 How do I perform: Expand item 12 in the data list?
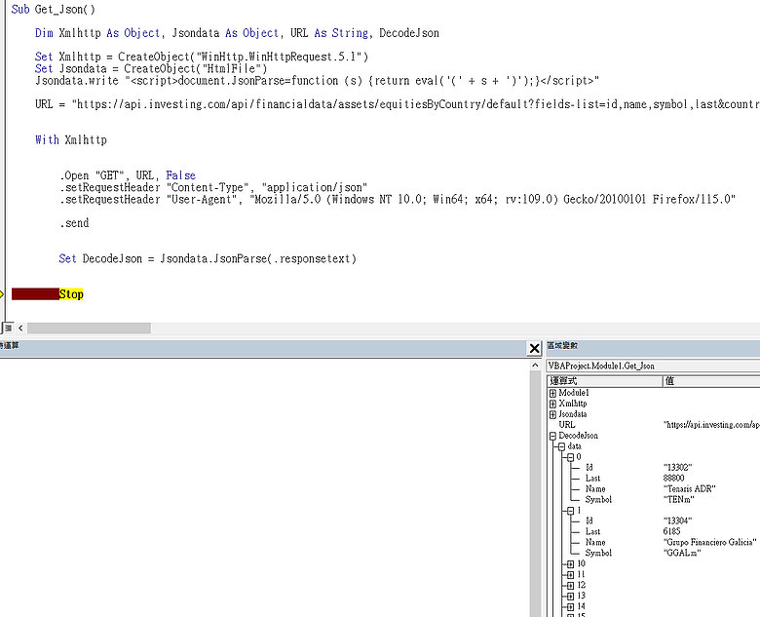point(570,586)
